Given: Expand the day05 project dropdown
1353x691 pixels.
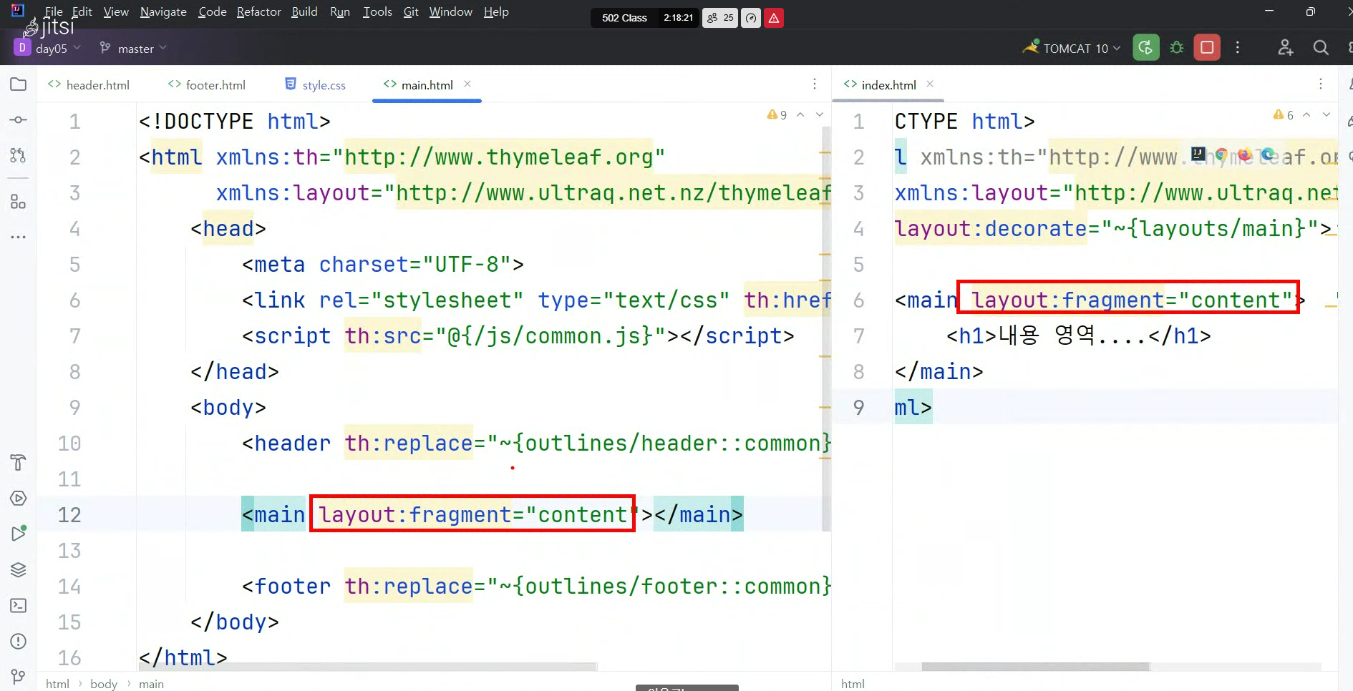Looking at the screenshot, I should click(x=48, y=48).
